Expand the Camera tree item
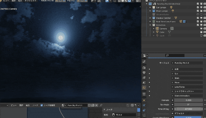 pos(154,29)
